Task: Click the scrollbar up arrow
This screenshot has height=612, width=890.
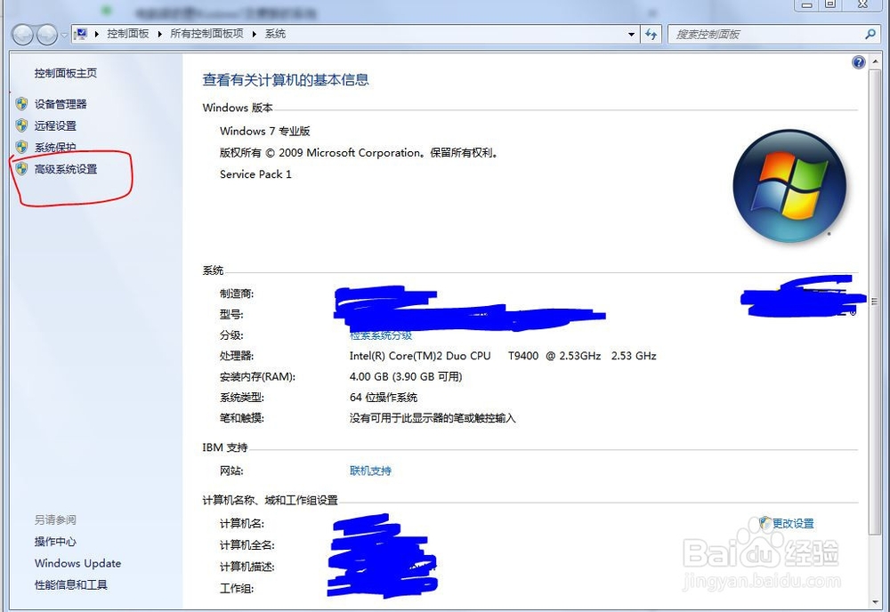Action: click(x=875, y=60)
